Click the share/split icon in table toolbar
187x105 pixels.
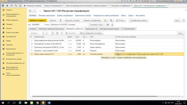point(62,33)
